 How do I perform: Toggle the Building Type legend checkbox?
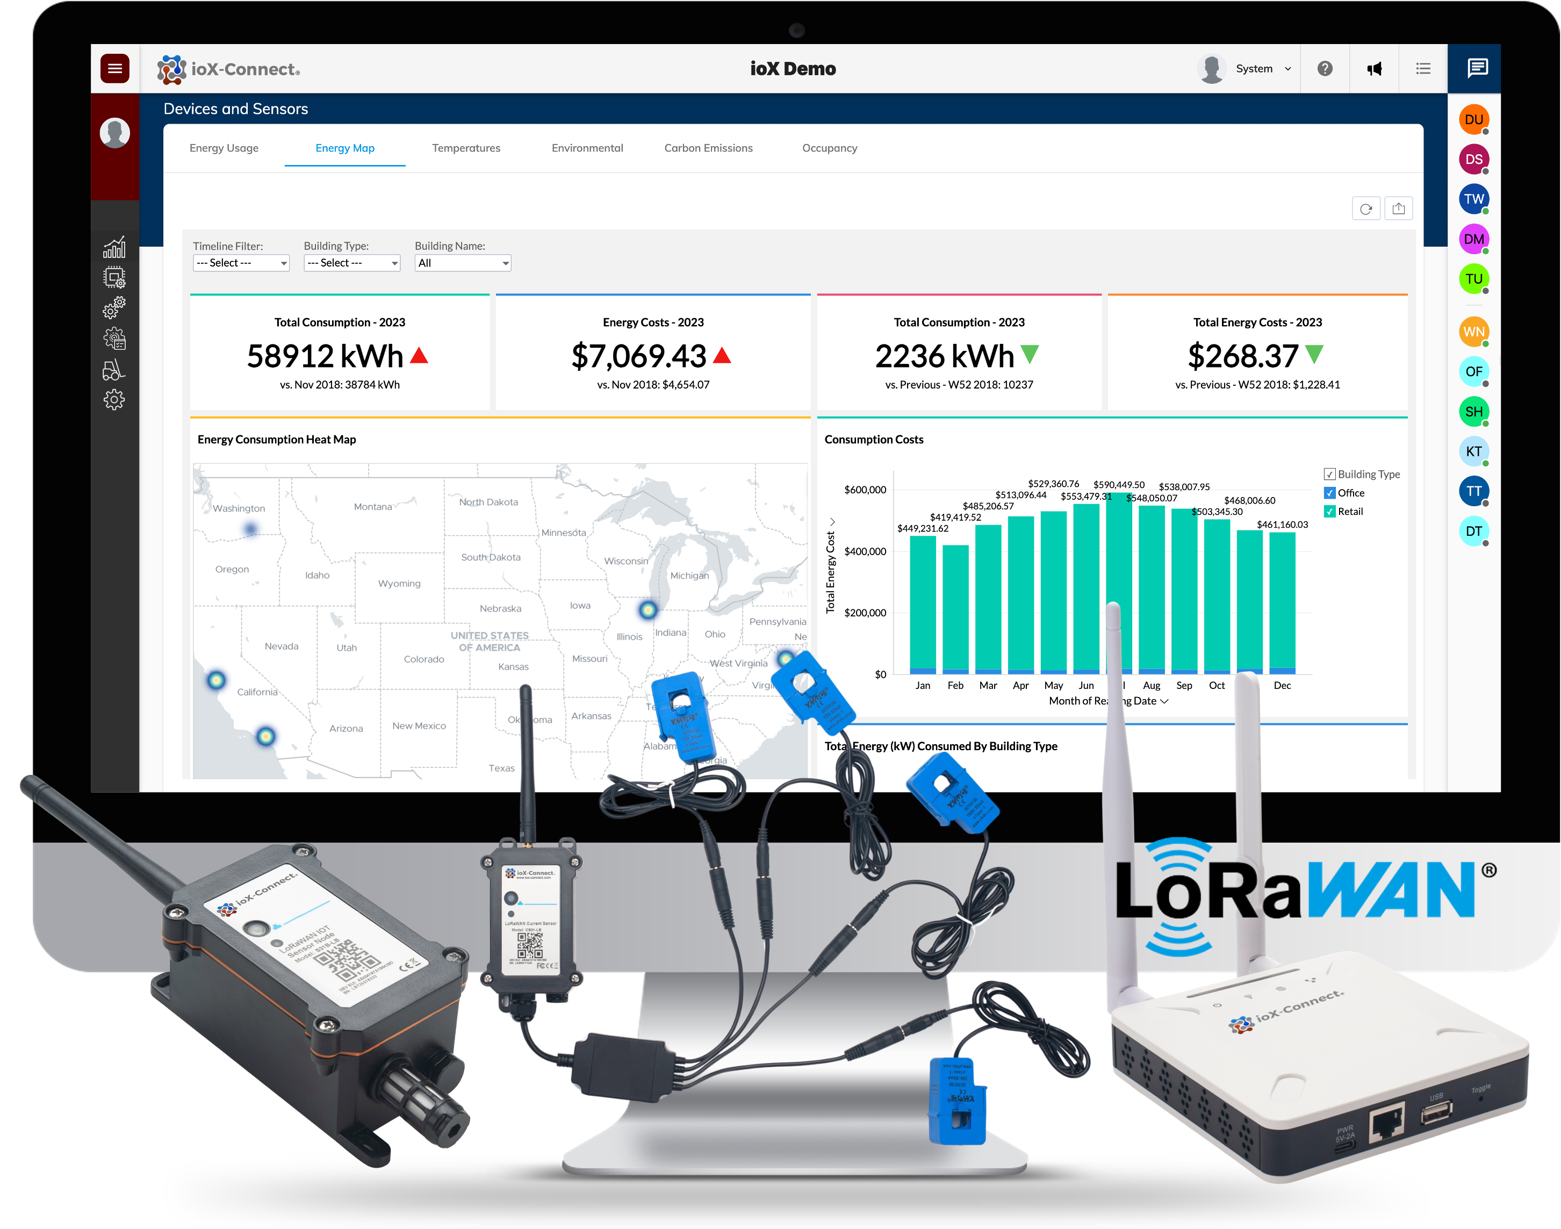click(1329, 473)
